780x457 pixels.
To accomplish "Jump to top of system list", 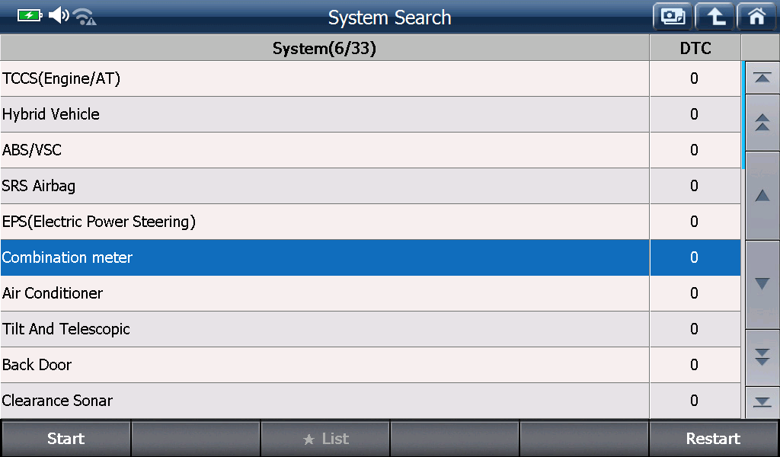I will click(x=762, y=78).
